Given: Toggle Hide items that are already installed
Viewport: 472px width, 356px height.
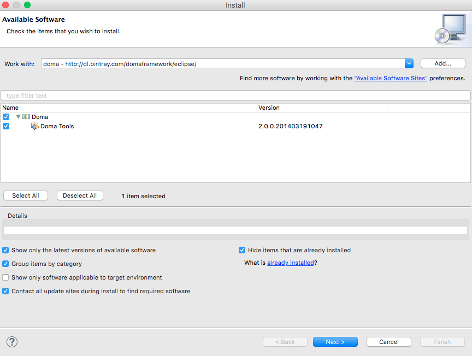Looking at the screenshot, I should tap(242, 250).
